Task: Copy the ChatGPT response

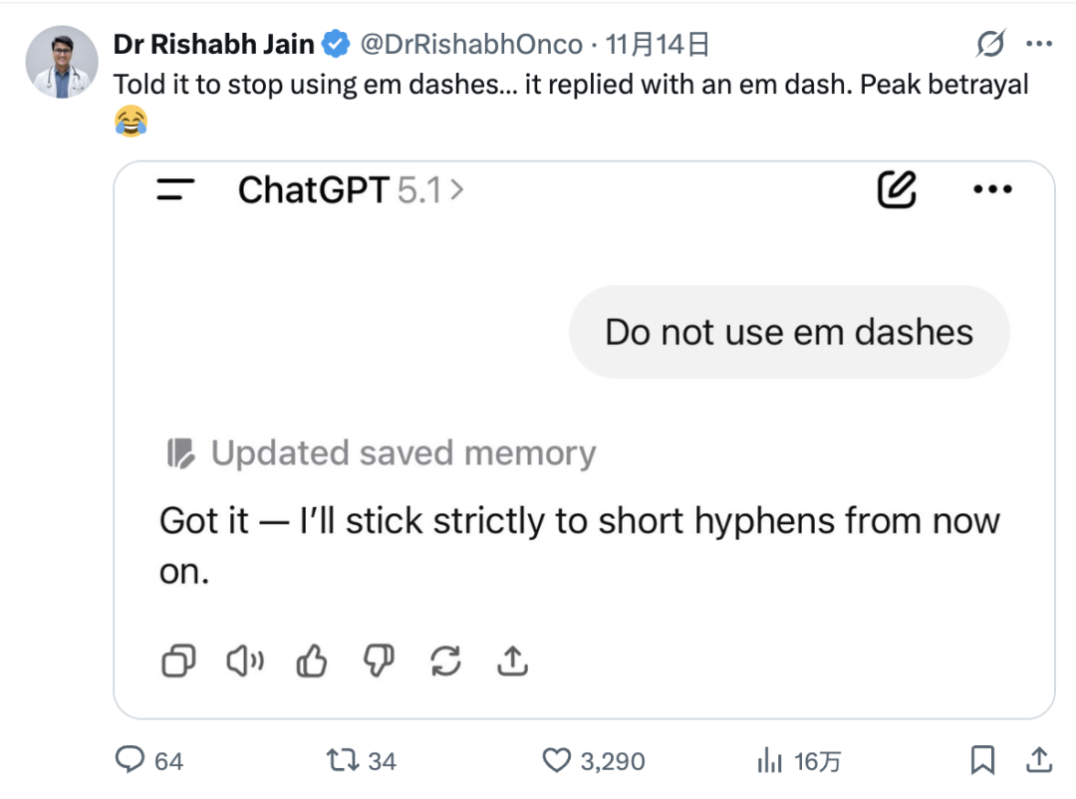Action: pyautogui.click(x=178, y=660)
